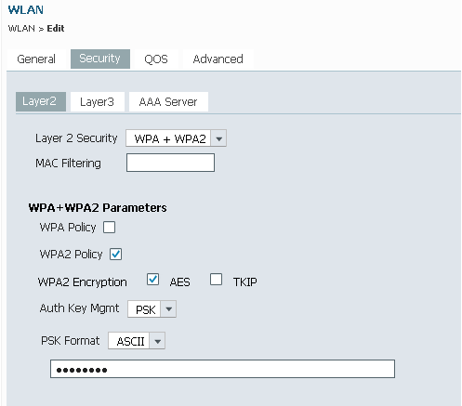Image resolution: width=462 pixels, height=406 pixels.
Task: Open the General tab
Action: (36, 59)
